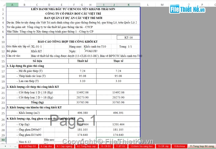This screenshot has width=216, height=149.
Task: Switch to '12.Kiem tra cang keo' sheet
Action: click(x=142, y=146)
